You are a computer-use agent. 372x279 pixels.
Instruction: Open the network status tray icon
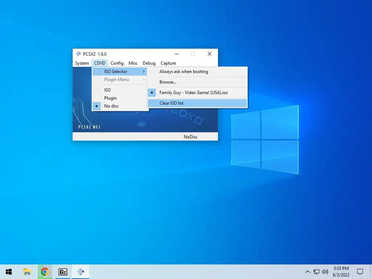pyautogui.click(x=316, y=272)
